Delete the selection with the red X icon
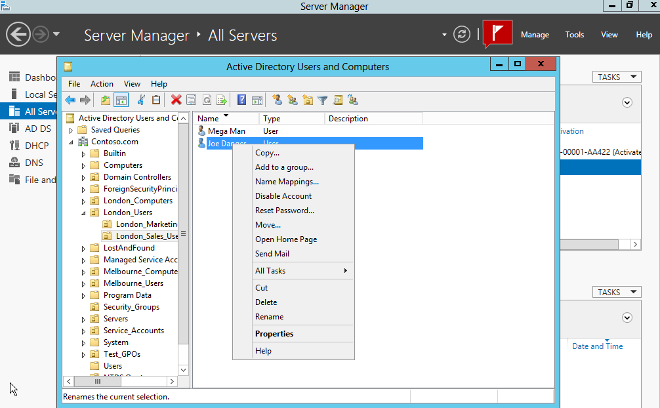 [x=175, y=100]
